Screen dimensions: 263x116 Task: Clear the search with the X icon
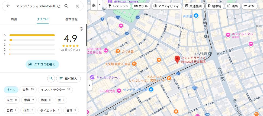click(x=78, y=6)
